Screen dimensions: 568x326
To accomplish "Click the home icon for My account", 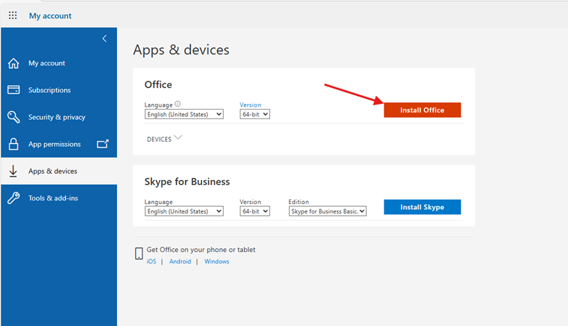I will pos(13,63).
